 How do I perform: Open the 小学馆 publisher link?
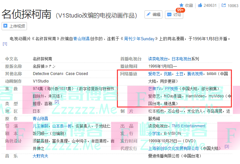(154, 133)
